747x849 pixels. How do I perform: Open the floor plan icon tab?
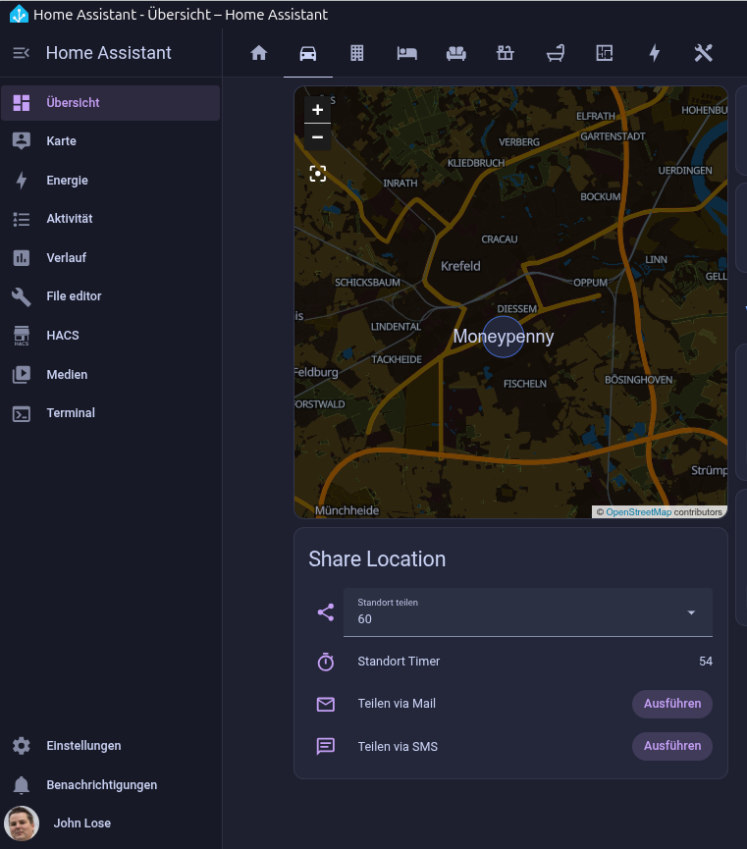coord(605,53)
